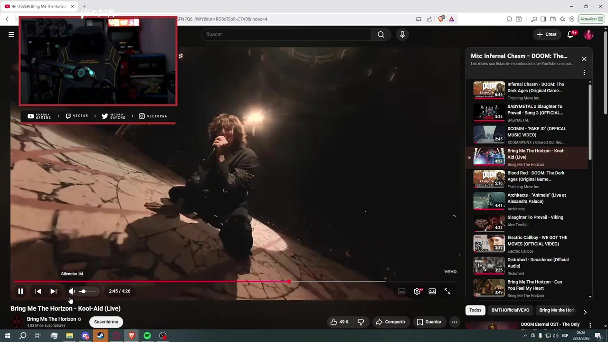Open Steam from the taskbar
The image size is (608, 342).
click(x=101, y=336)
